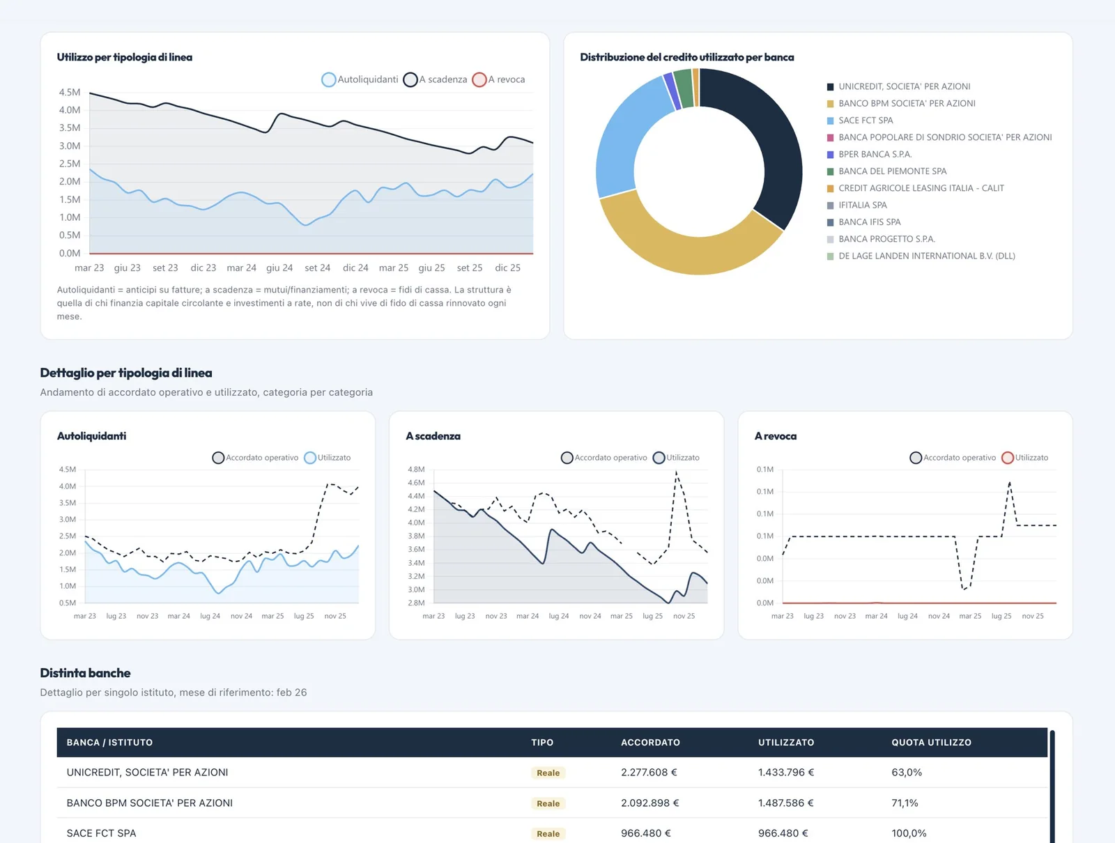Toggle Accordato operativo in the Autoliquidanti chart
This screenshot has width=1115, height=843.
pos(255,458)
